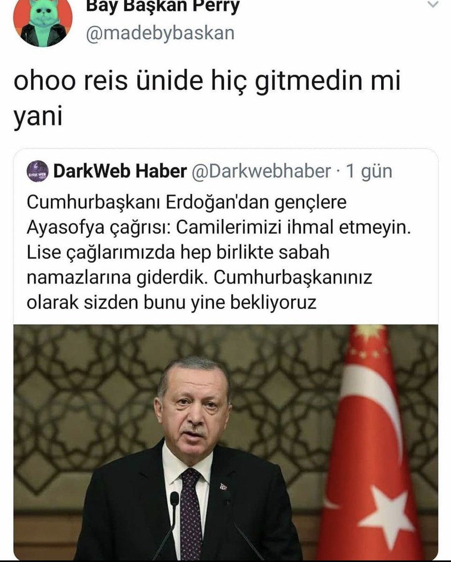Click the microphone in the photo

(173, 499)
